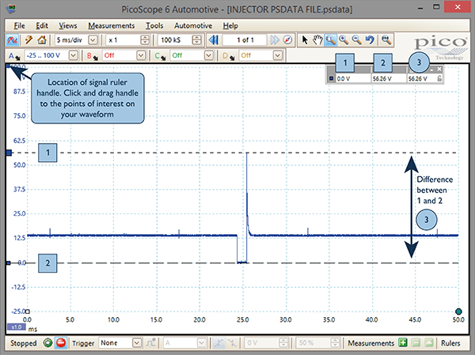Adjust the 50 % pre-trigger stepper
Screen dimensions: 475x355
coord(335,343)
